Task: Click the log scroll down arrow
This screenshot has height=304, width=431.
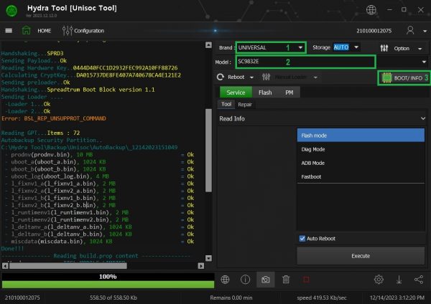Action: (x=208, y=258)
